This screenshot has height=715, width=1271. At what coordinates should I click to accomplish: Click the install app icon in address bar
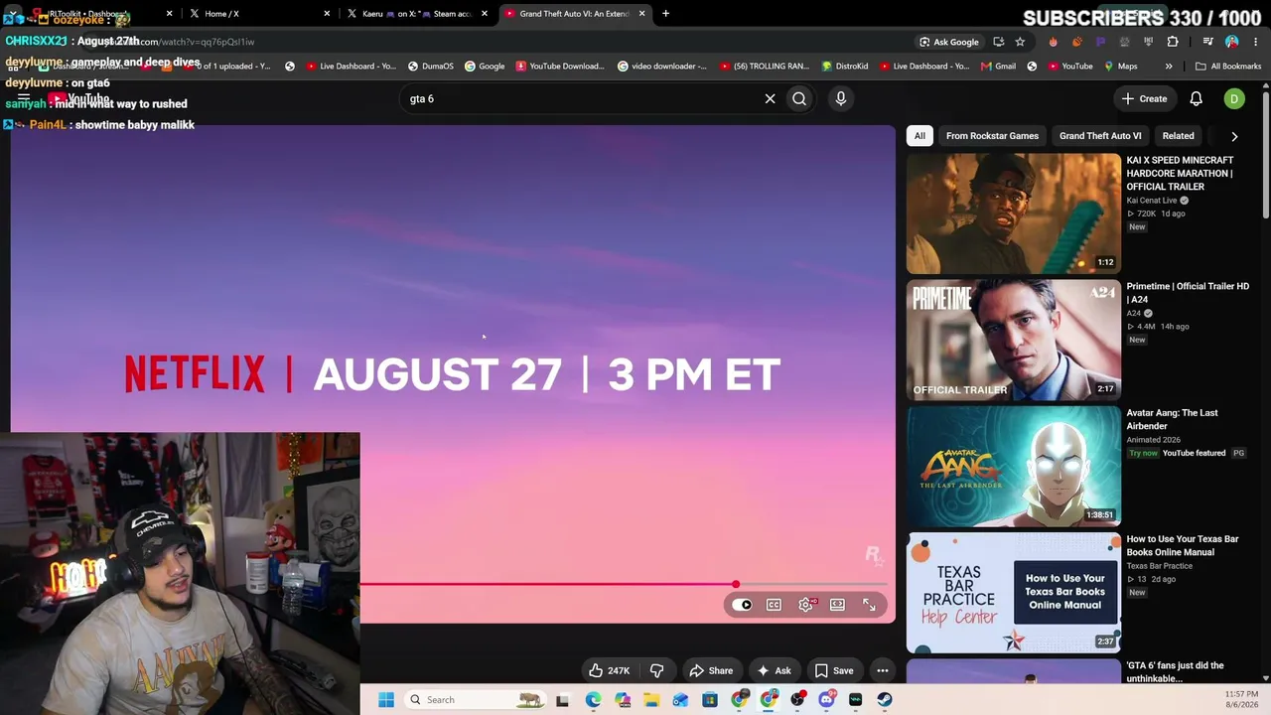pos(998,42)
